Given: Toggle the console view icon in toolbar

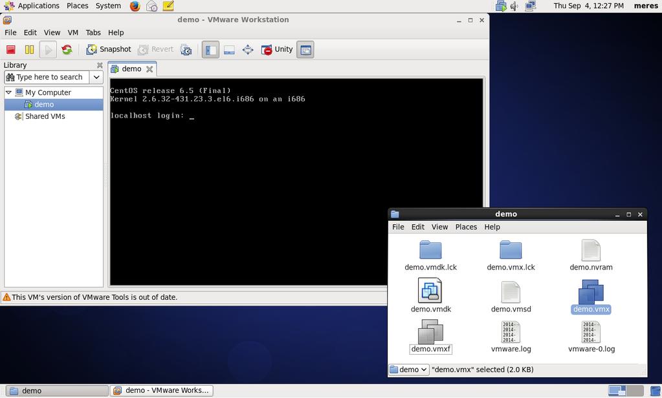Looking at the screenshot, I should click(x=305, y=49).
